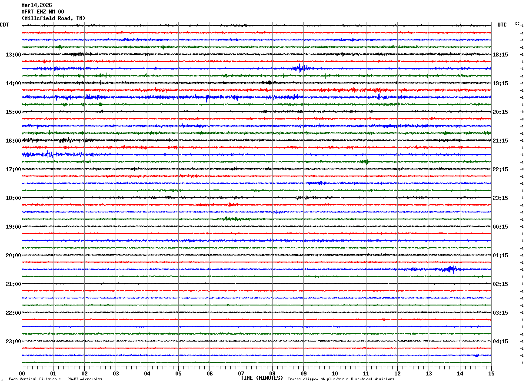Select the location text (Millsfield Road, TN)
Viewport: 526px width, 385px height.
(53, 18)
